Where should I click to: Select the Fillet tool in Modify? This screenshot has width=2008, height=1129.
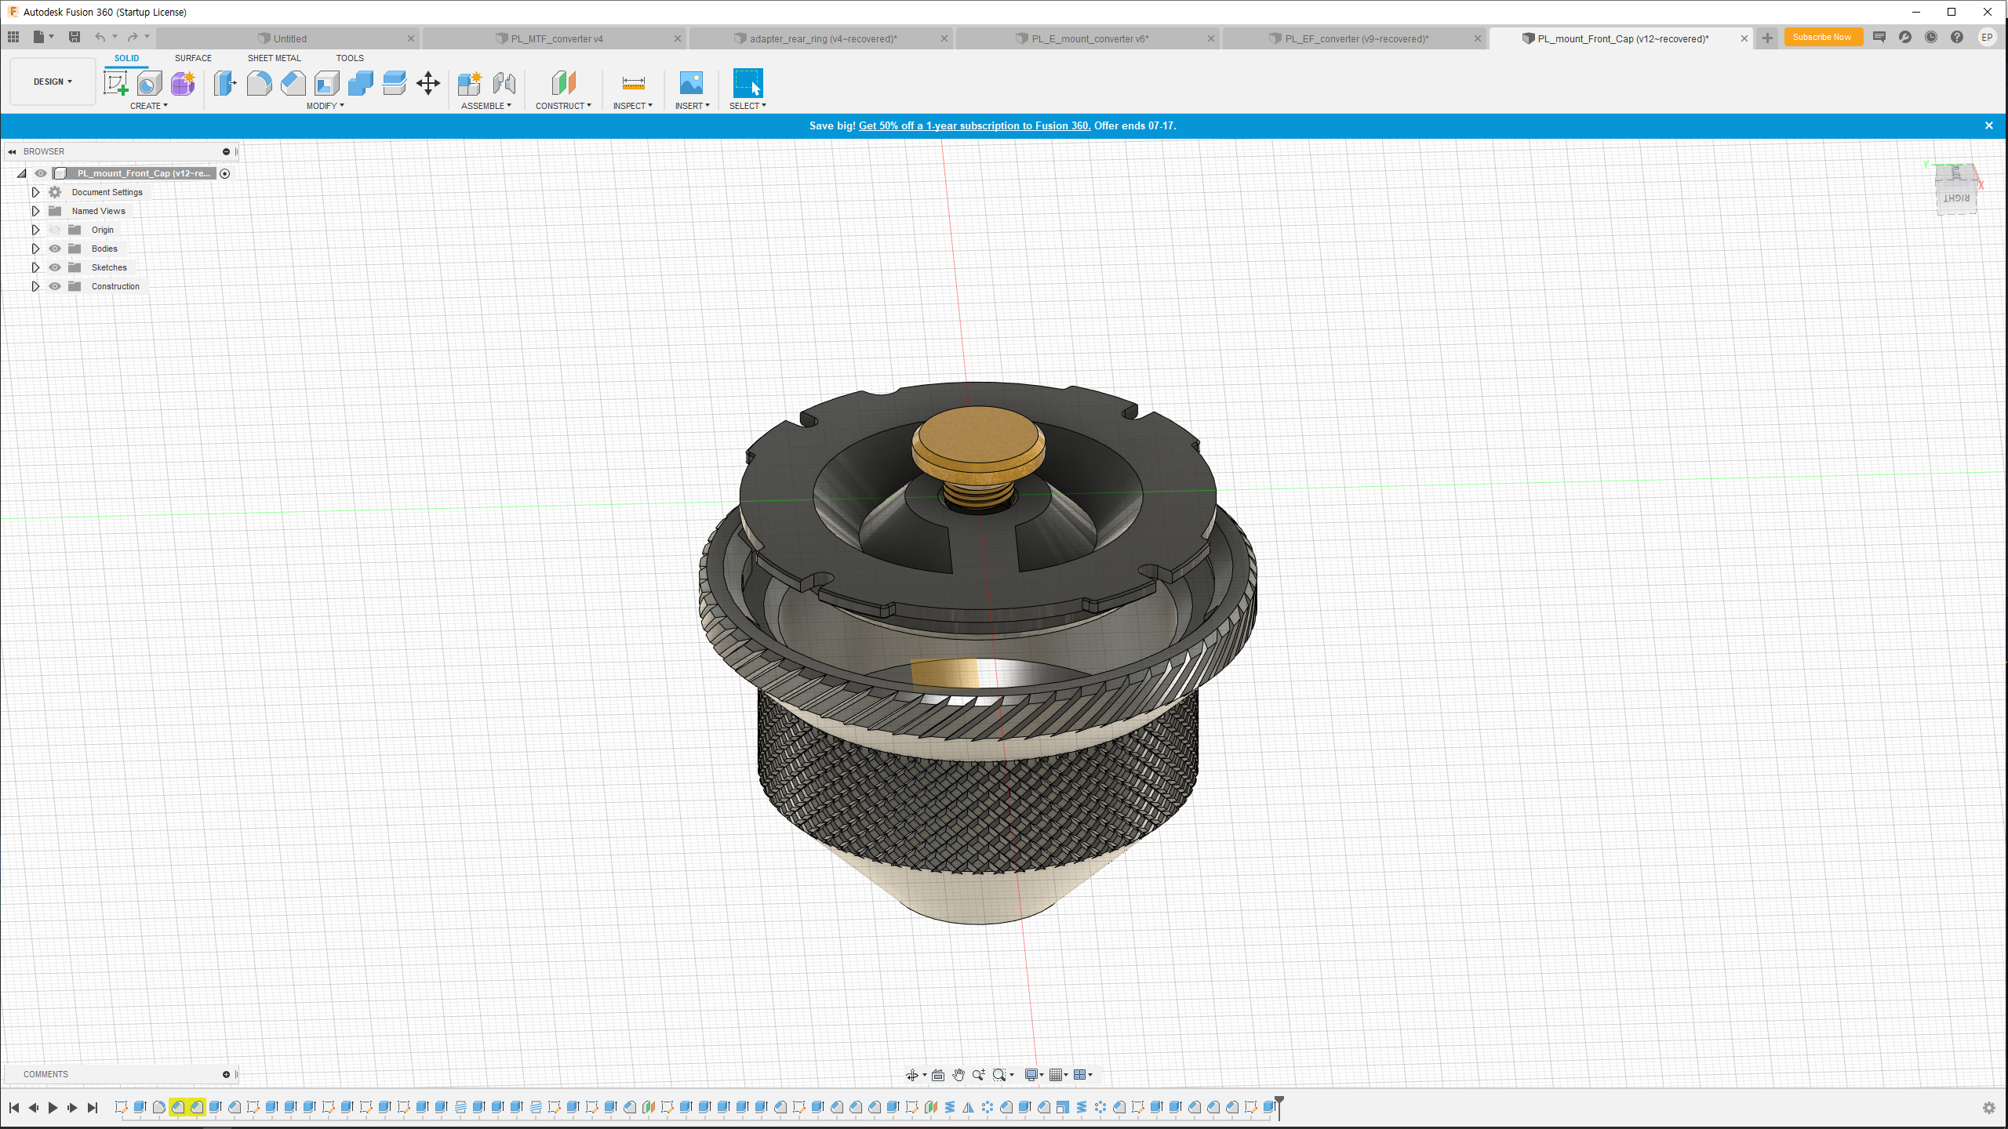259,83
